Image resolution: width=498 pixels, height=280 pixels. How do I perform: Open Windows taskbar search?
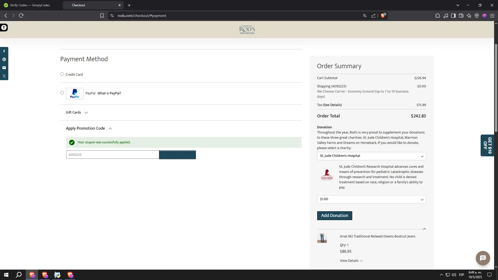(19, 275)
